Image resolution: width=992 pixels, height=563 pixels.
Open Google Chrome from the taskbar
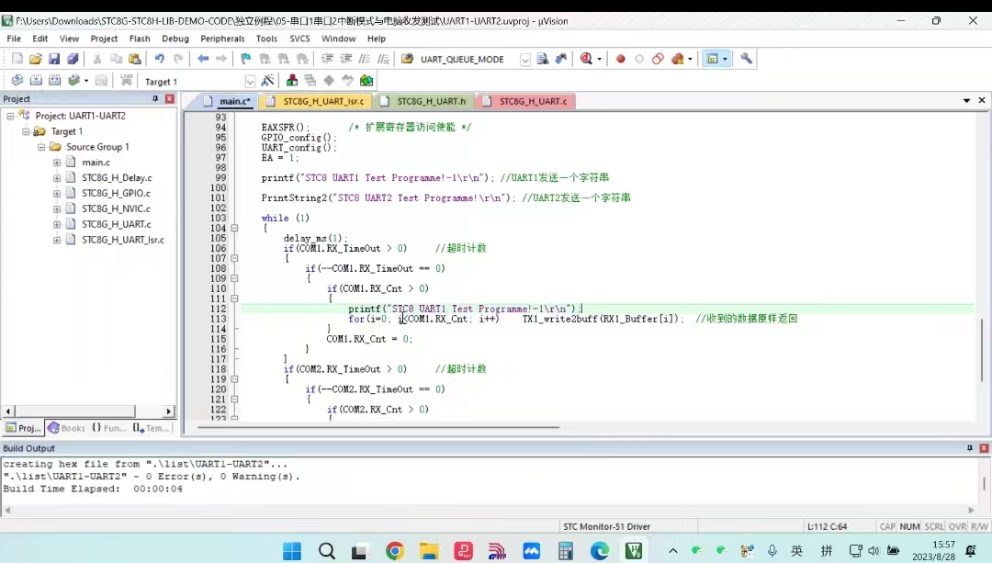point(395,551)
